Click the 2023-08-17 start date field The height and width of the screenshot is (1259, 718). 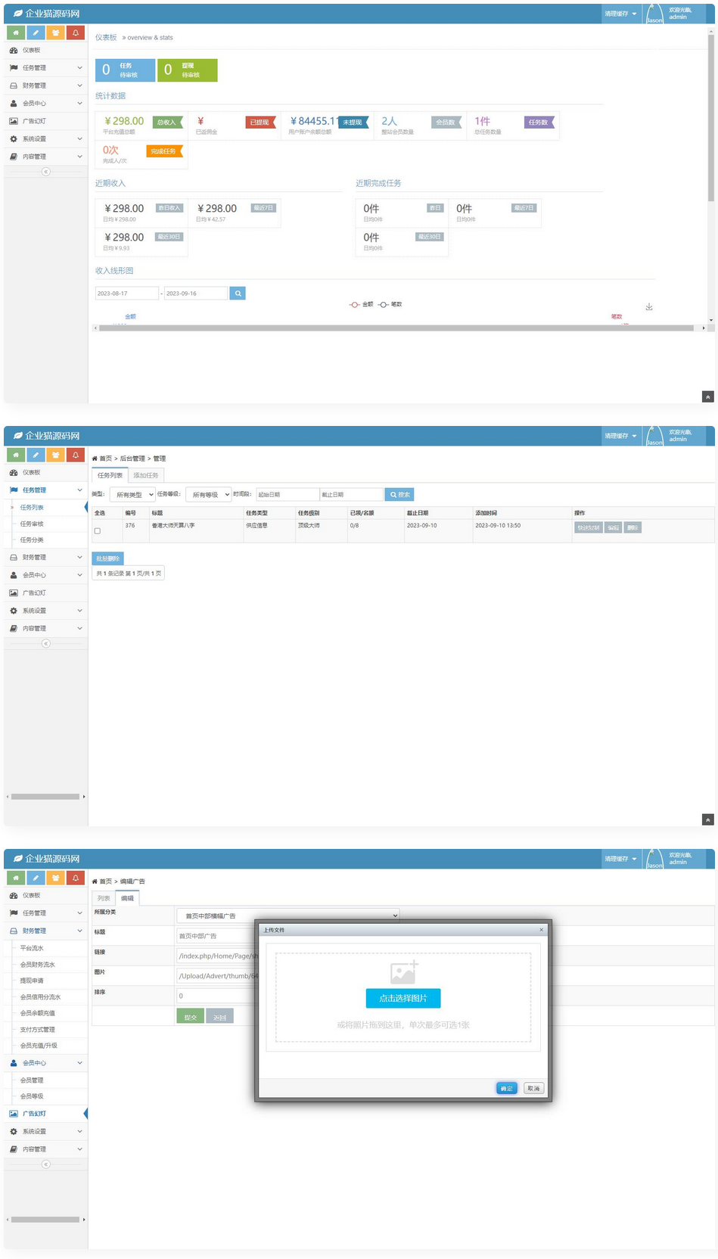127,294
